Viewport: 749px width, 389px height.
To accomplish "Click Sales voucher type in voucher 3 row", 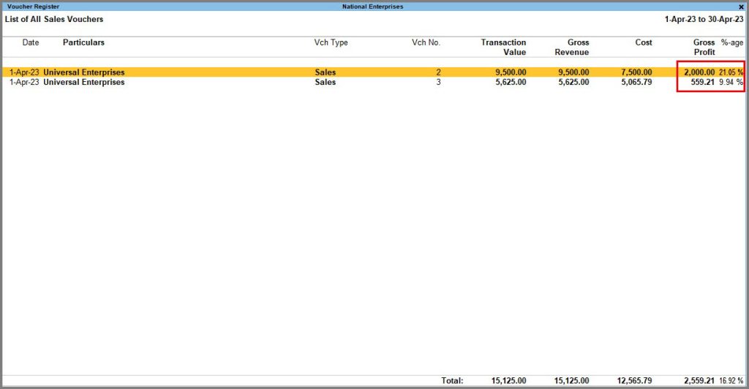I will (x=325, y=82).
